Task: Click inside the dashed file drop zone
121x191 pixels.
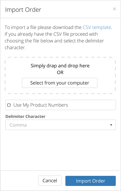Action: [x=60, y=75]
